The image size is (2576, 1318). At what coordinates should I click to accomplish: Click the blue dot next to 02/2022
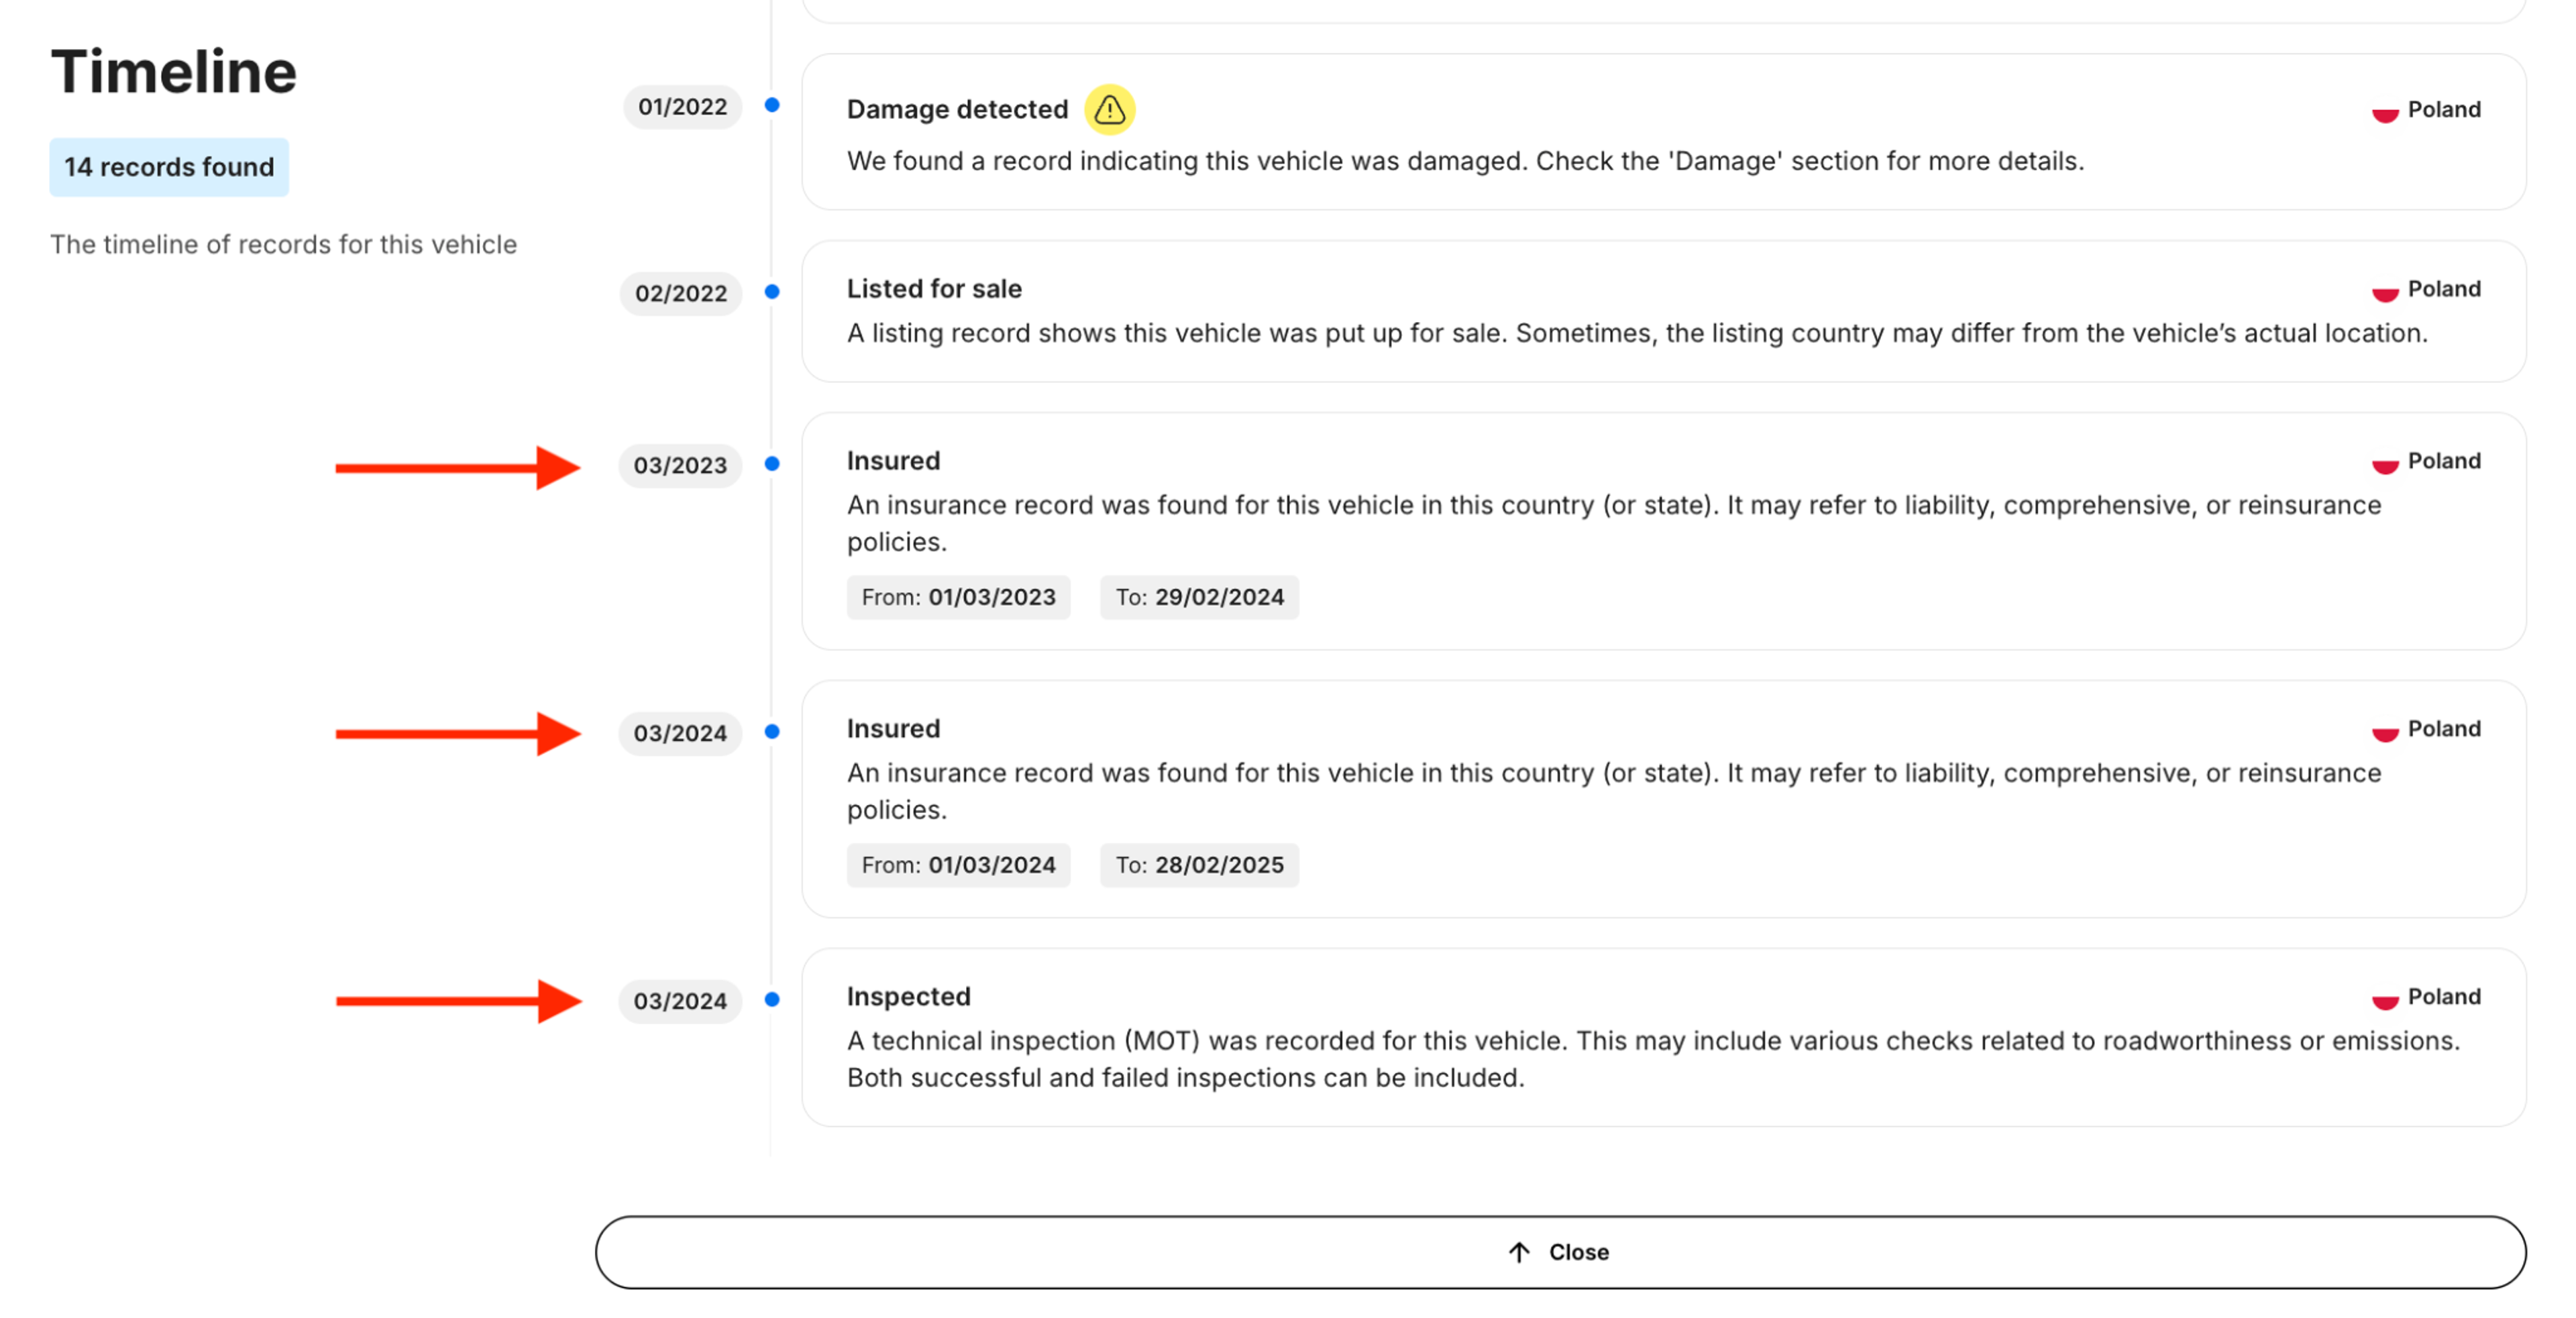[x=772, y=292]
